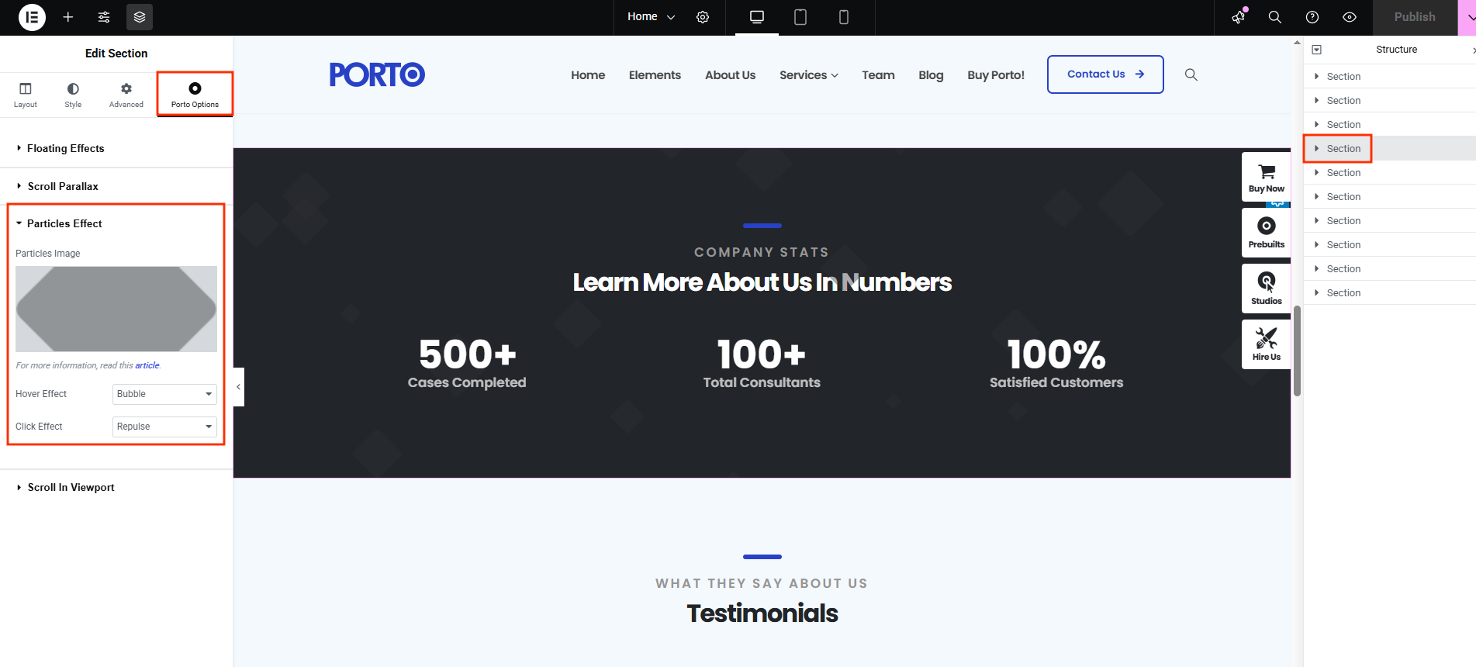Expand the Scroll In Viewport section
Viewport: 1476px width, 667px height.
coord(116,487)
